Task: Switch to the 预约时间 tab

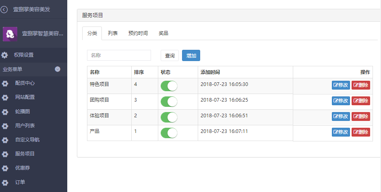Action: pyautogui.click(x=138, y=33)
